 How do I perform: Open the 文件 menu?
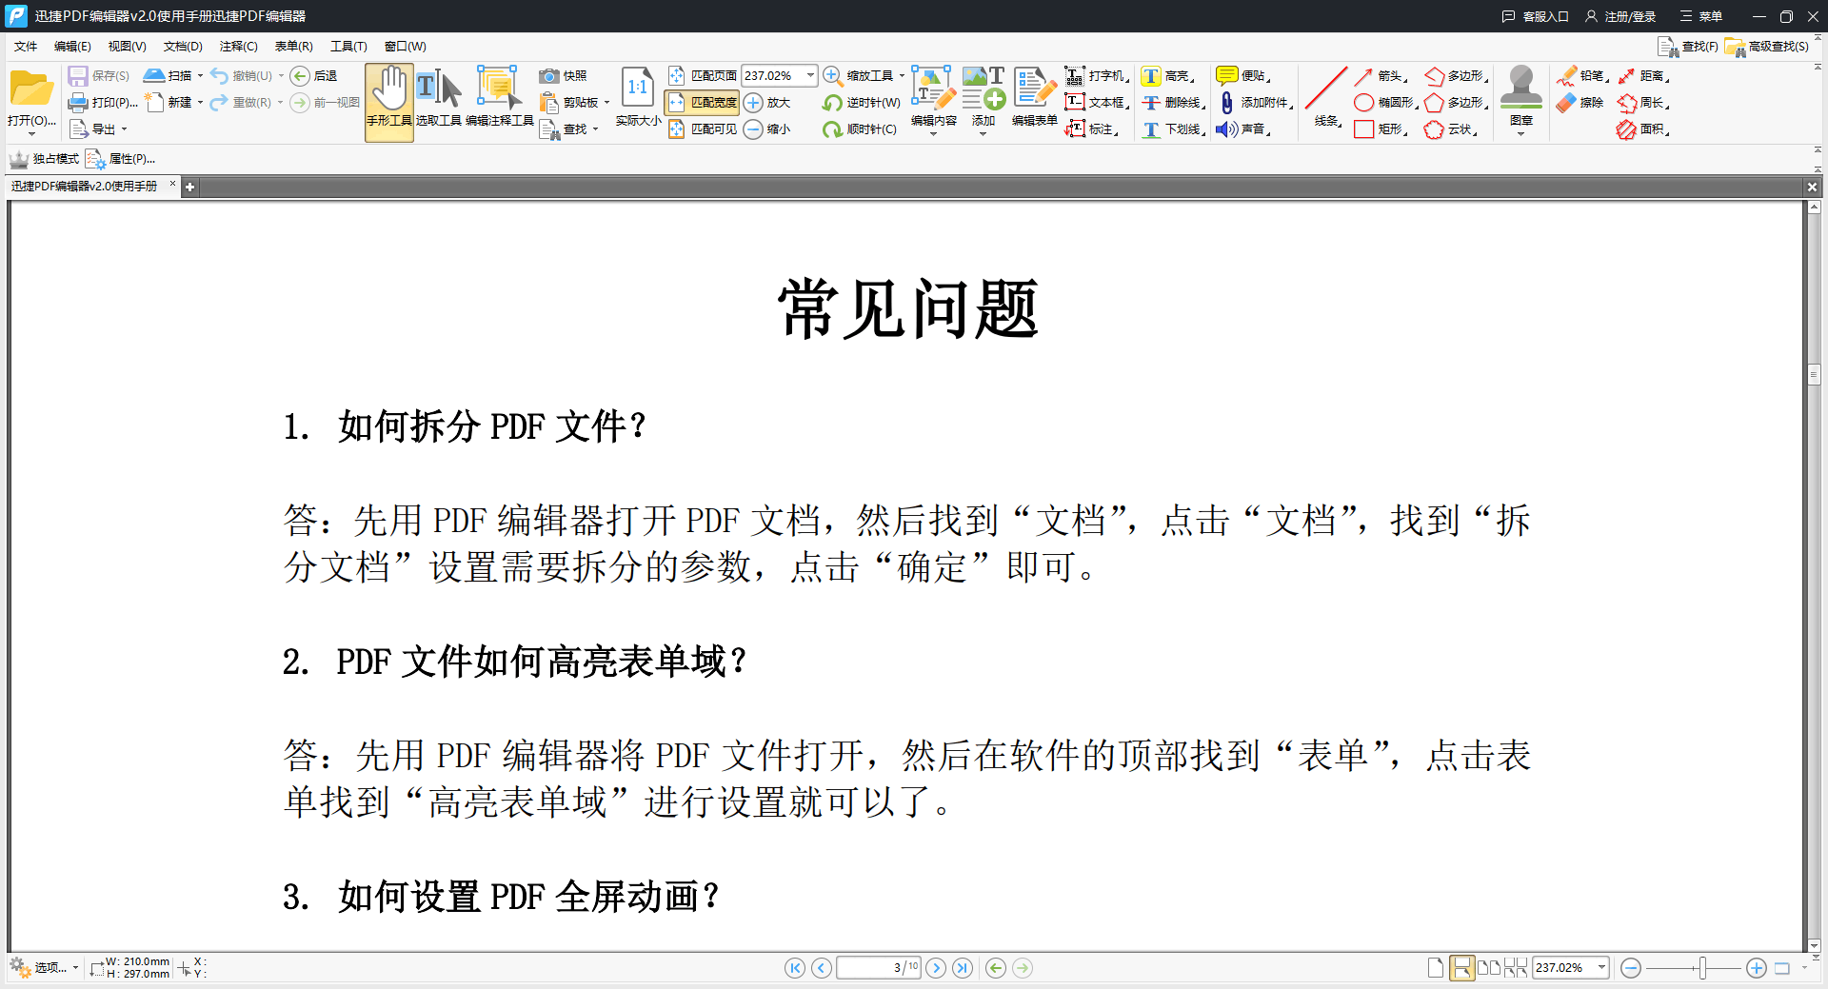click(26, 46)
